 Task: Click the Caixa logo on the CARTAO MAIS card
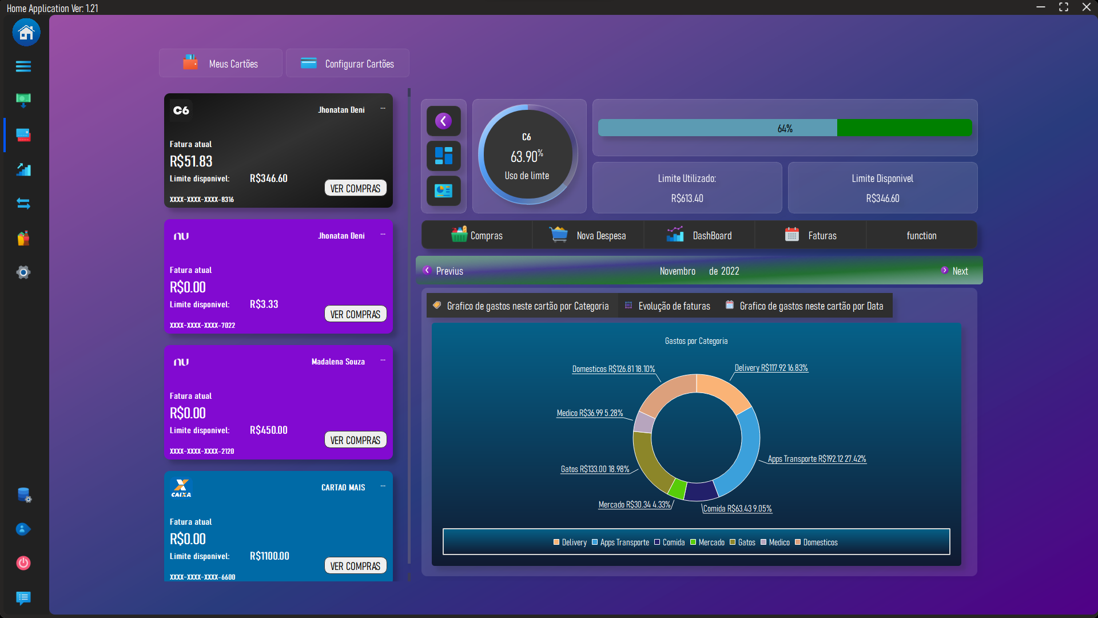(x=181, y=488)
